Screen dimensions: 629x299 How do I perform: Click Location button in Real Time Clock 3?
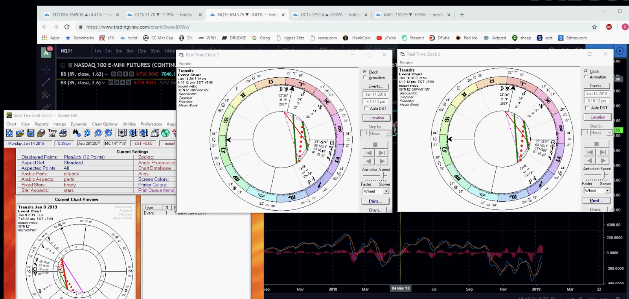click(x=598, y=117)
